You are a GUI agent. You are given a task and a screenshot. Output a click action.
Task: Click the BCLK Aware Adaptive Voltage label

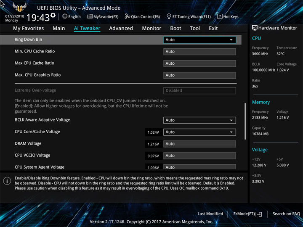43,120
